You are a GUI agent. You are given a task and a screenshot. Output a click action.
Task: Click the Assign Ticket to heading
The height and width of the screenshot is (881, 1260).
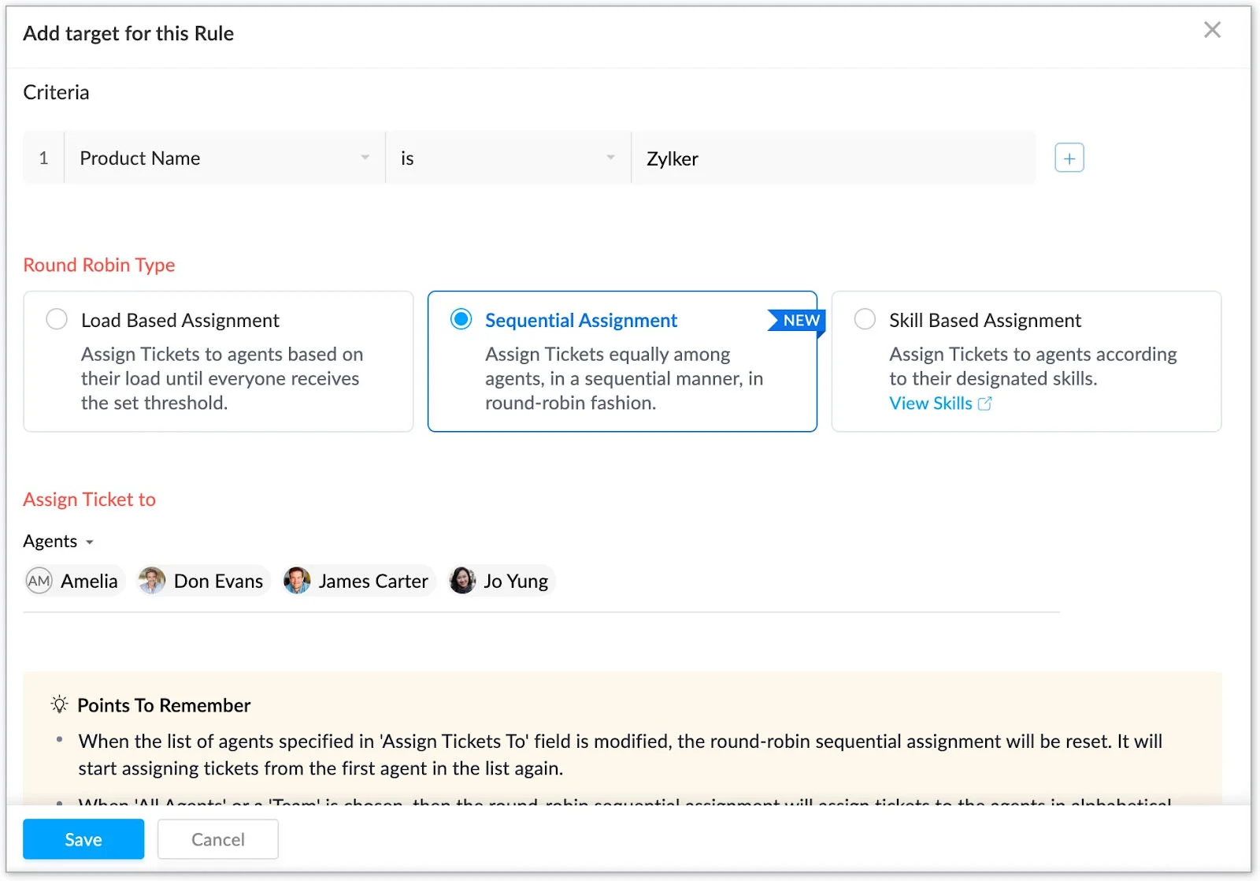90,500
